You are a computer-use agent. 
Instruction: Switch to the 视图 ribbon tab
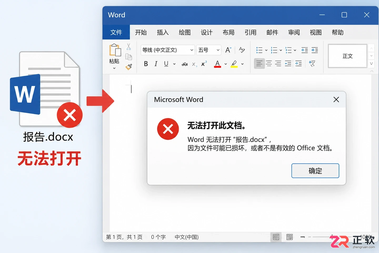pos(316,32)
